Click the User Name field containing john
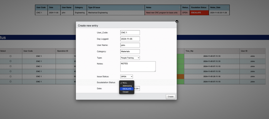 (130, 45)
